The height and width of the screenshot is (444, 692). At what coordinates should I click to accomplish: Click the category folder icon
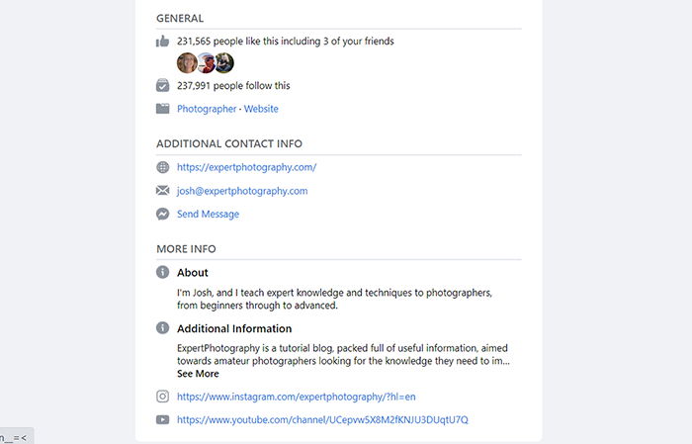[162, 109]
